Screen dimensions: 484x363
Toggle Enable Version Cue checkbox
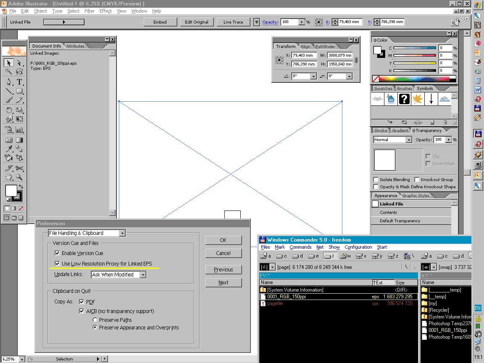[x=57, y=253]
